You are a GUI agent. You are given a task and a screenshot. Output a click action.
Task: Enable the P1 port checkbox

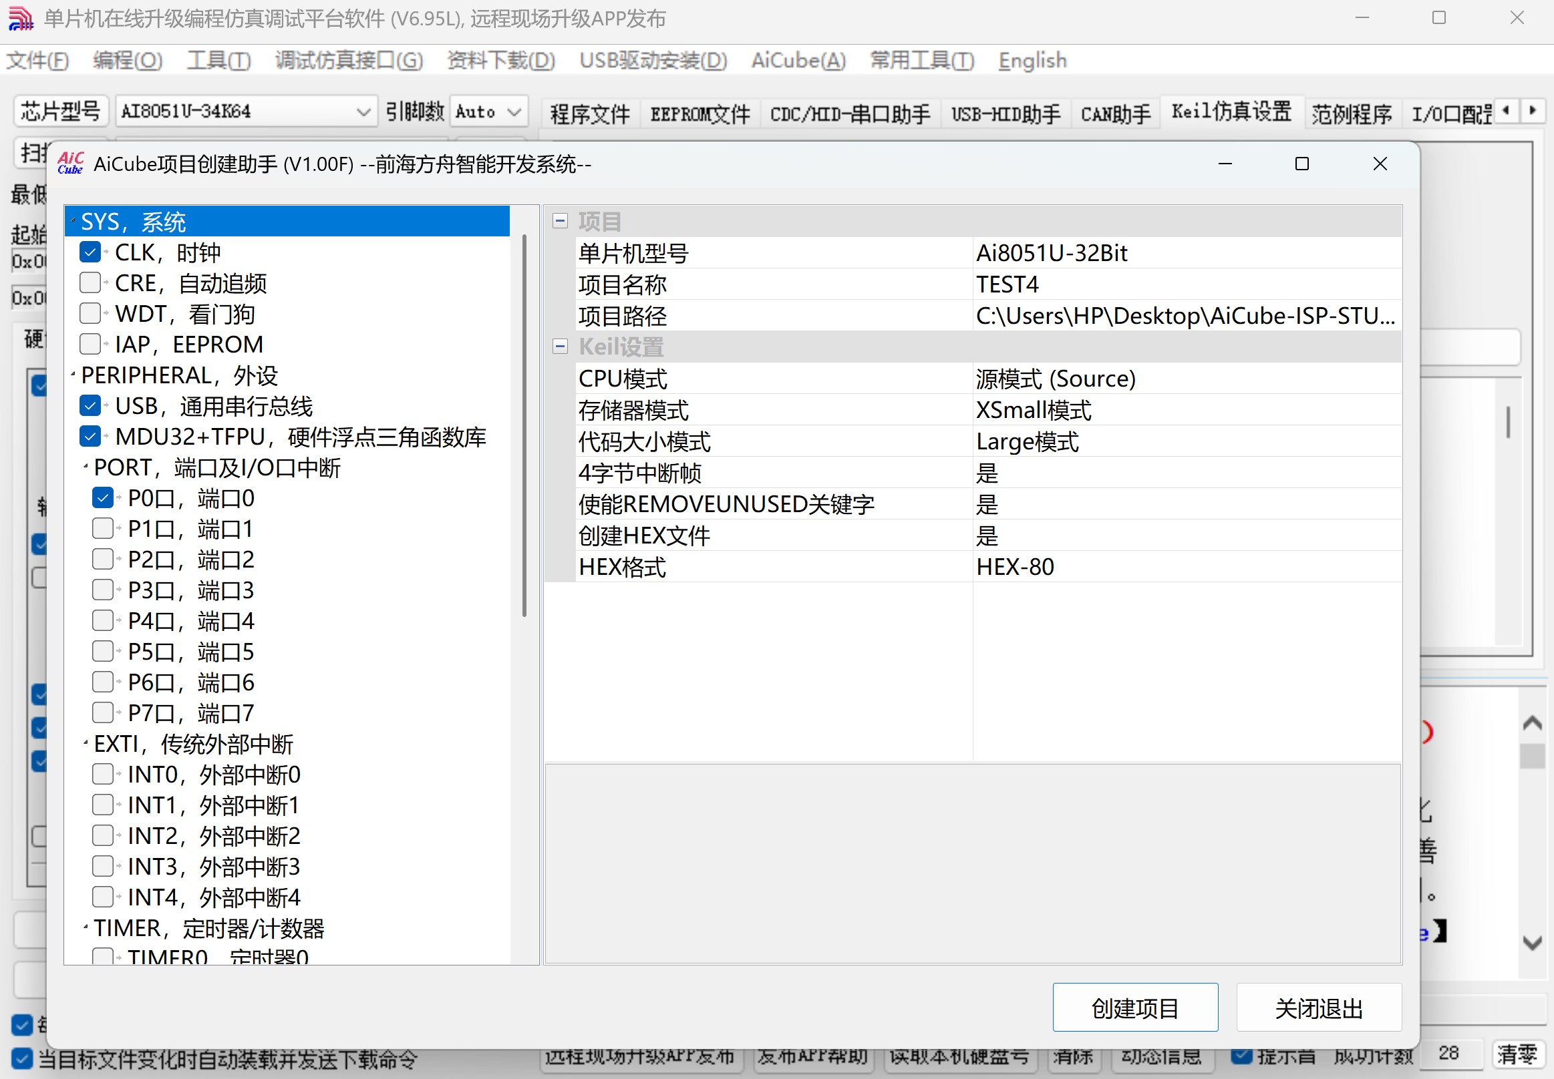coord(103,529)
